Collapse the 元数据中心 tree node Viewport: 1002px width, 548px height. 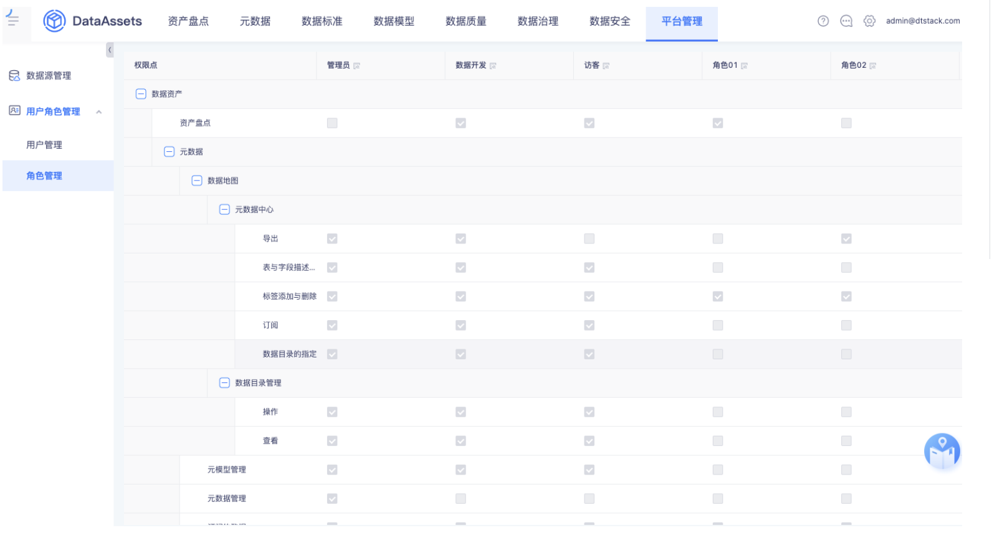coord(224,209)
